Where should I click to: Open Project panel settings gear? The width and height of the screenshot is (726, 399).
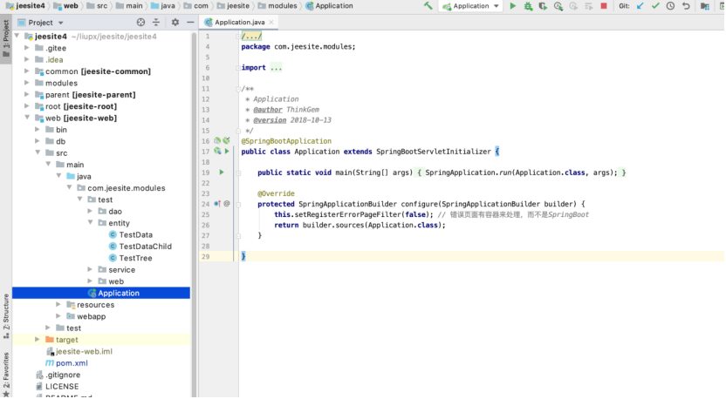[175, 22]
